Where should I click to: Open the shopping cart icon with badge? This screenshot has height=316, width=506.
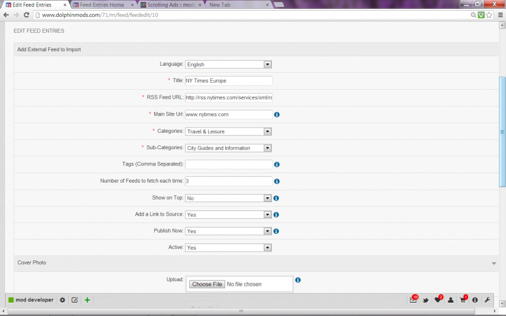click(463, 300)
